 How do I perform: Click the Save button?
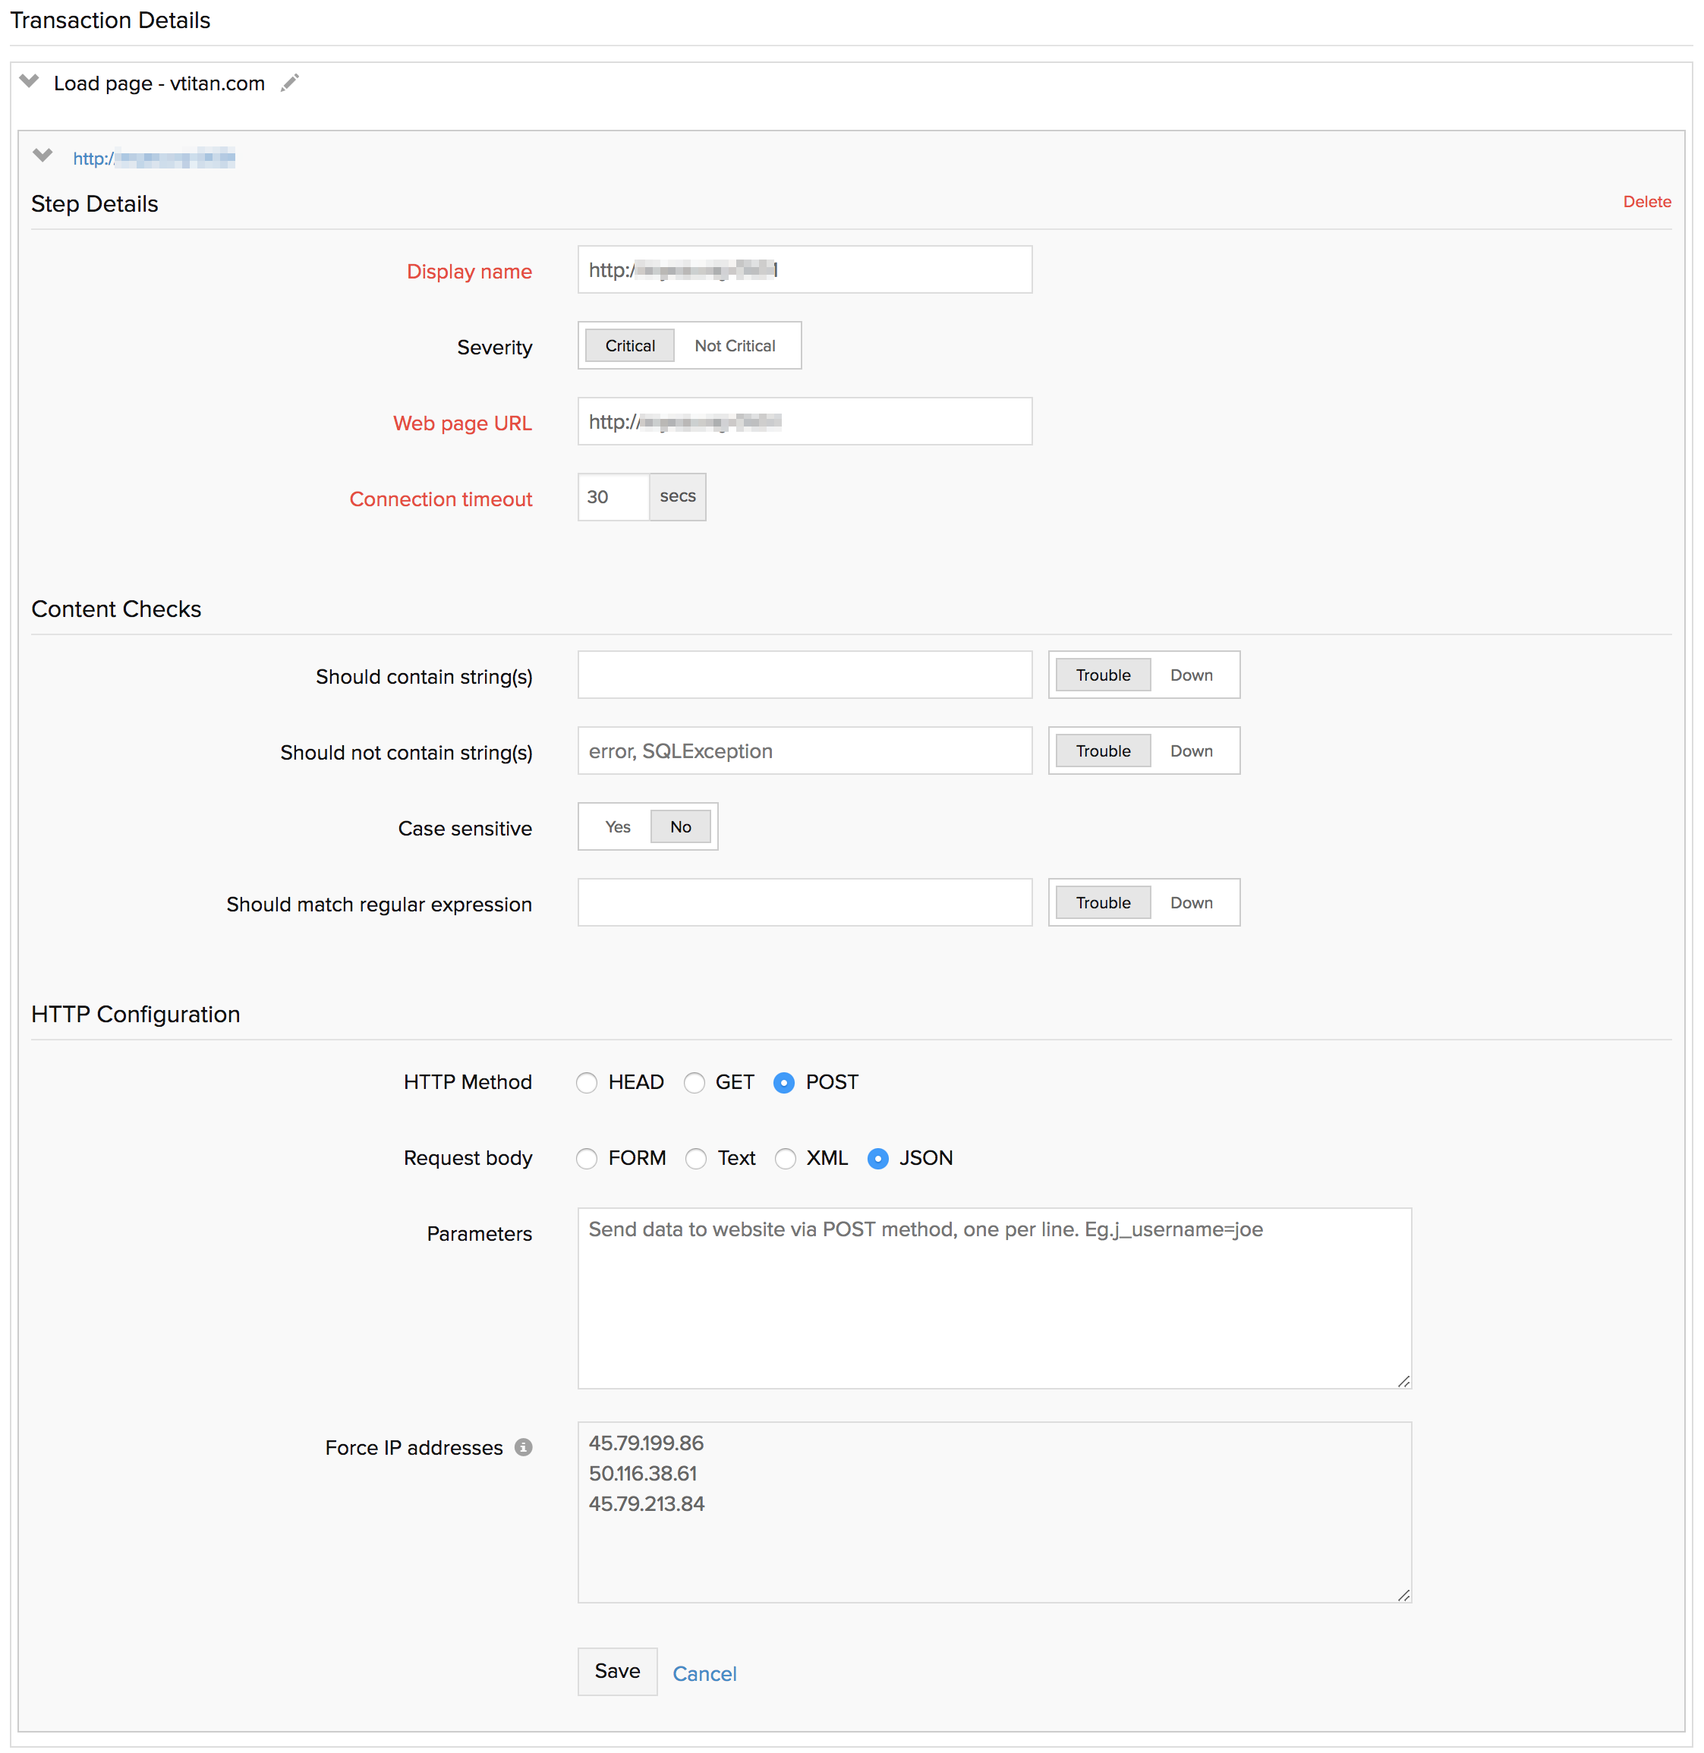[616, 1671]
